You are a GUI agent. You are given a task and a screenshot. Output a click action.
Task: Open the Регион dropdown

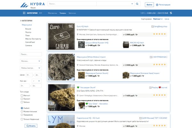(x=30, y=61)
